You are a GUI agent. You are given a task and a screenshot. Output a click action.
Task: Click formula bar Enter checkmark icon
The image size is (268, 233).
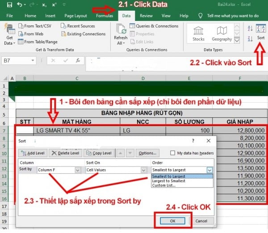tap(66, 60)
